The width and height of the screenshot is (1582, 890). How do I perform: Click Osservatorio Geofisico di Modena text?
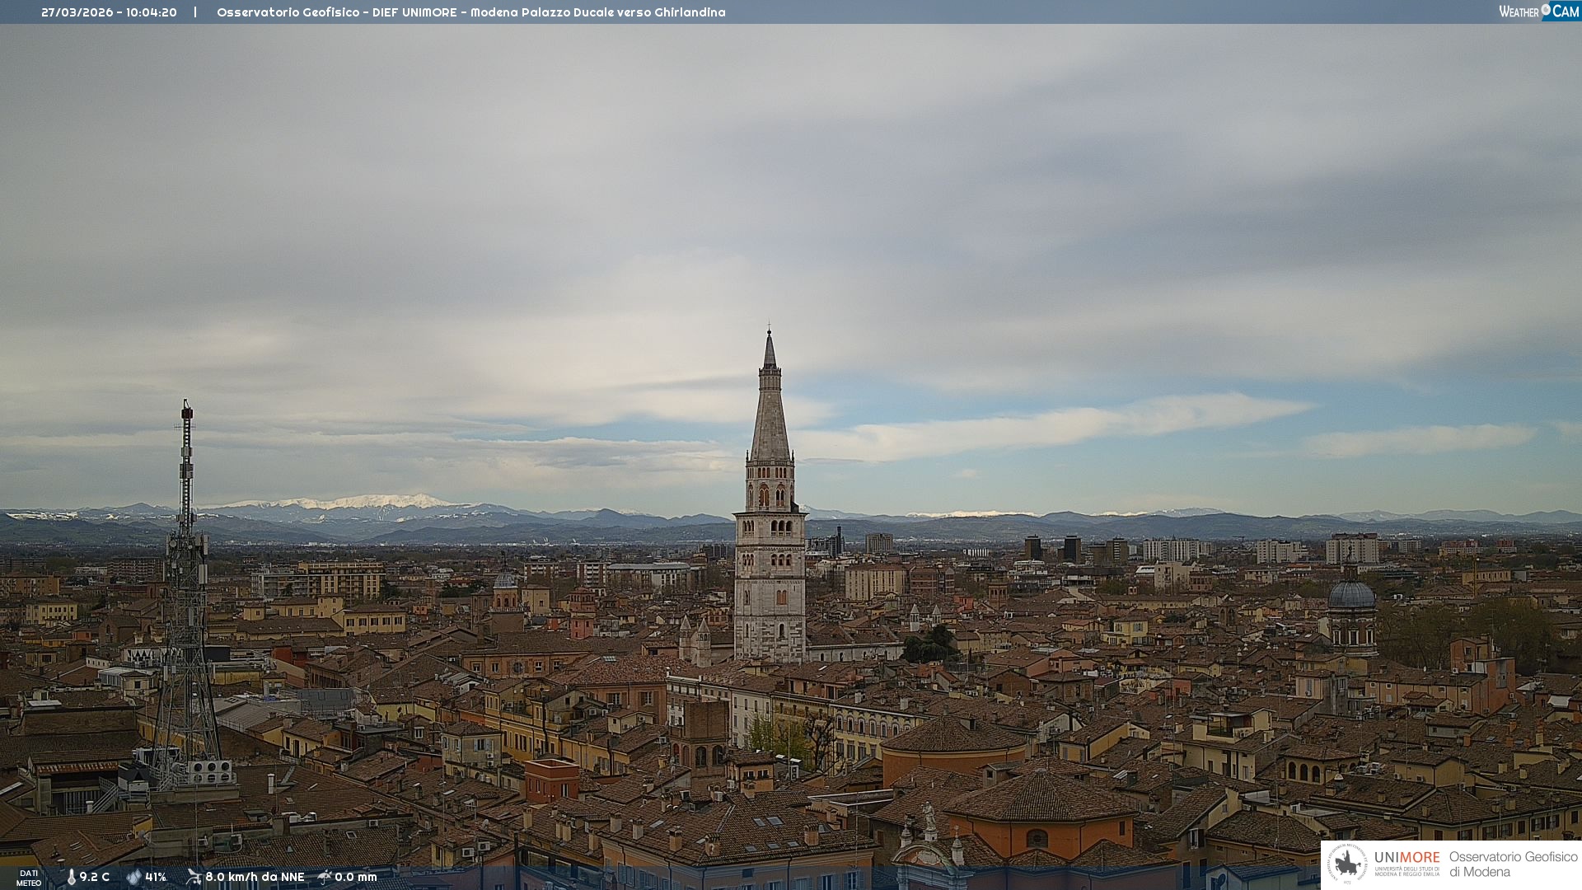[1513, 864]
